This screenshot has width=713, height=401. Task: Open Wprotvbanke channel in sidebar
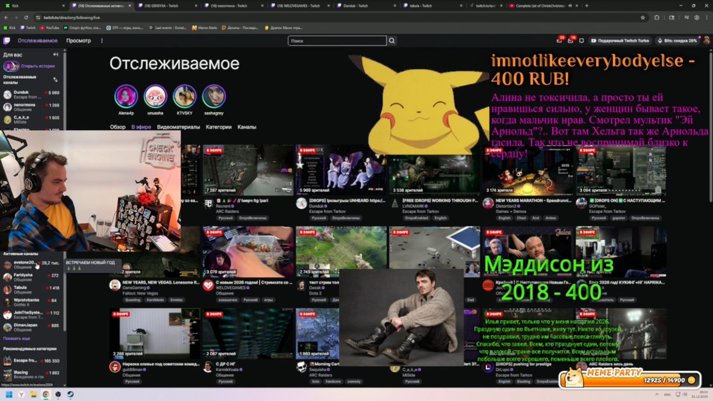tap(31, 302)
